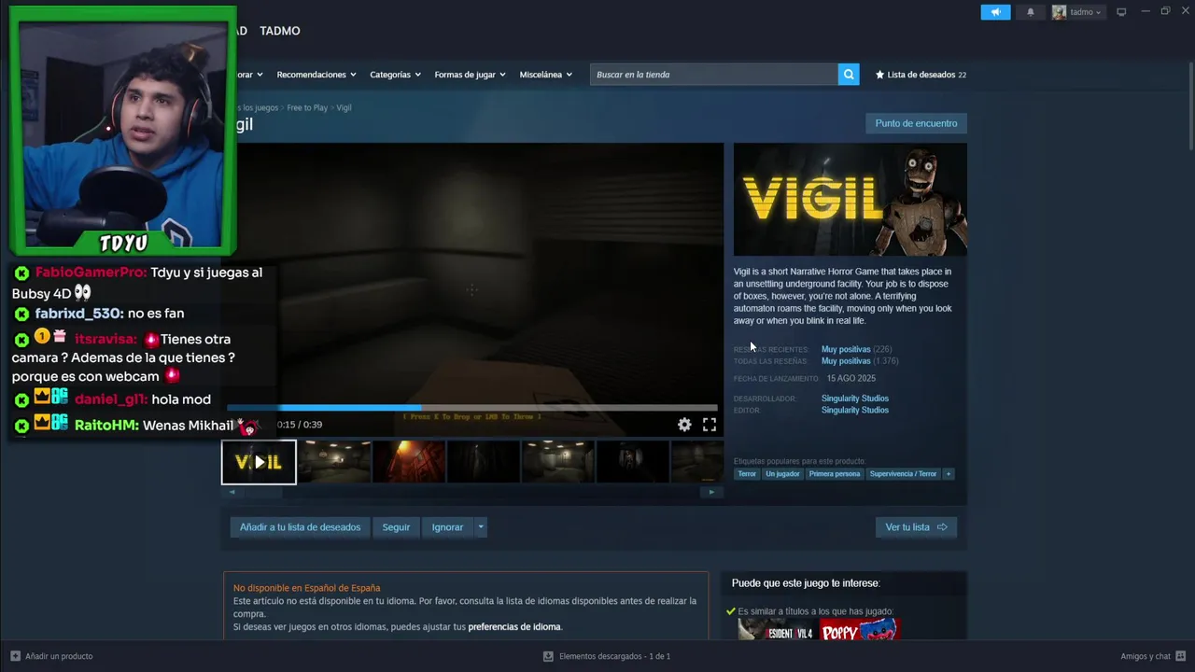Open the TADMO profile tab
1195x672 pixels.
pos(280,31)
